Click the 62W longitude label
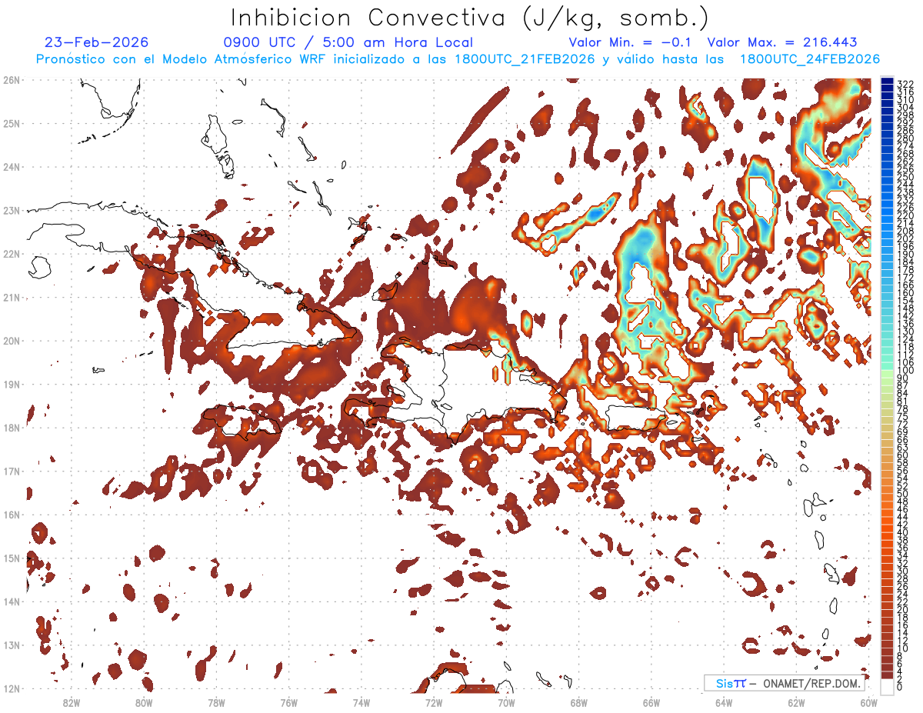923x713 pixels. (x=796, y=702)
